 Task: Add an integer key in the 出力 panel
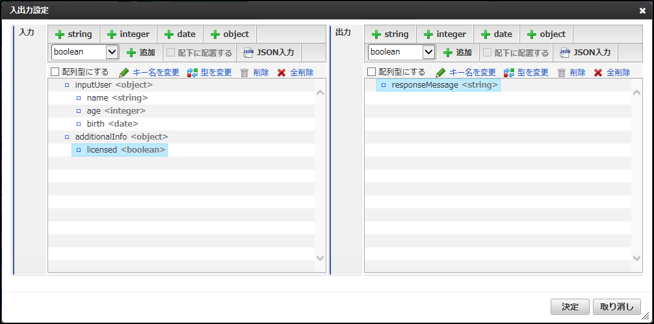coord(445,34)
